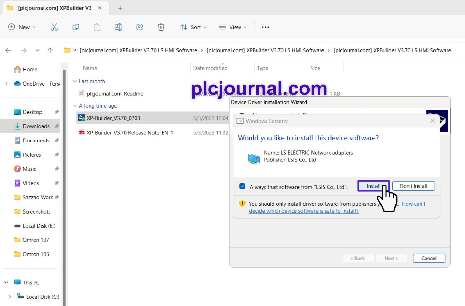Image resolution: width=465 pixels, height=306 pixels.
Task: Click last breadcrumb XPBuilder V3.70 path segment
Action: coord(392,50)
